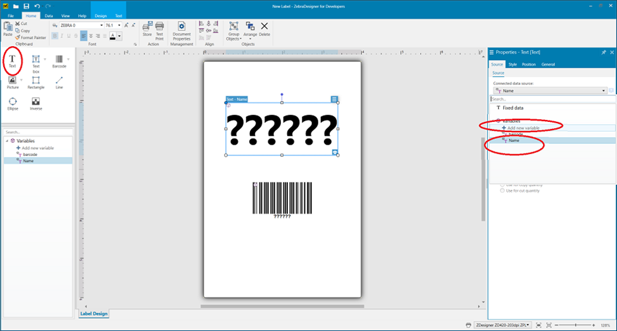This screenshot has height=331, width=617.
Task: Click the Search field in left variables panel
Action: (x=38, y=132)
